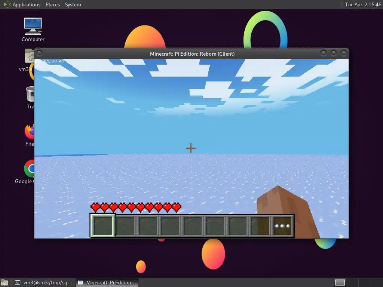Launch Firefox from the desktop

pos(30,135)
